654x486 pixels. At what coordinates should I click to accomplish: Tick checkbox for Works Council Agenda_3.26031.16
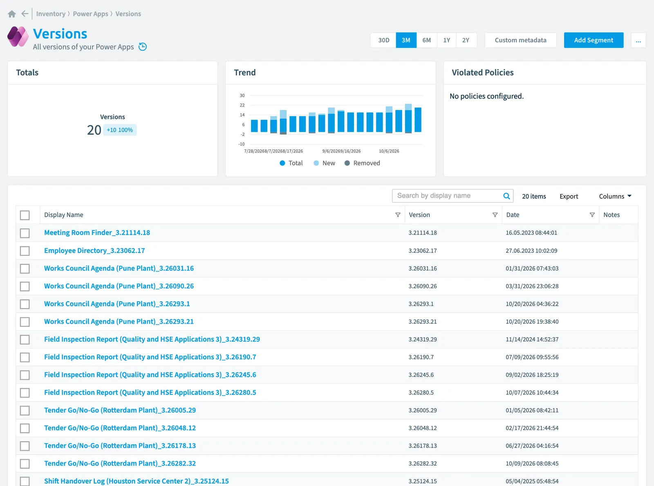25,269
